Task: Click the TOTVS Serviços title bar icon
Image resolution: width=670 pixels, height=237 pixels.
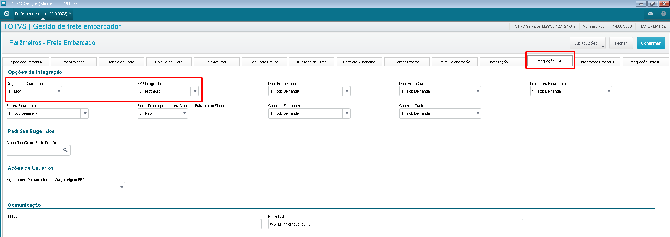Action: (x=3, y=3)
